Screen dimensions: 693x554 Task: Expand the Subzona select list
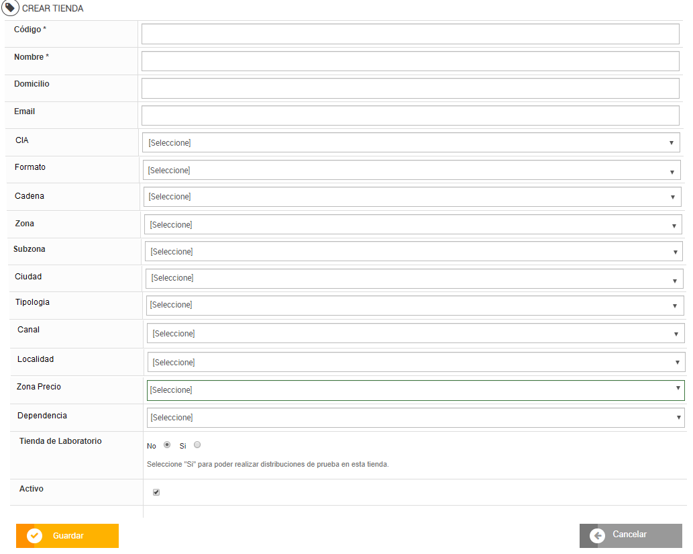click(x=414, y=251)
